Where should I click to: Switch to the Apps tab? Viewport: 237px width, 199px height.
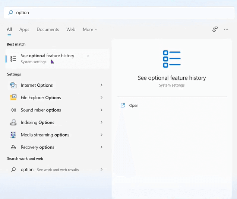pyautogui.click(x=24, y=29)
